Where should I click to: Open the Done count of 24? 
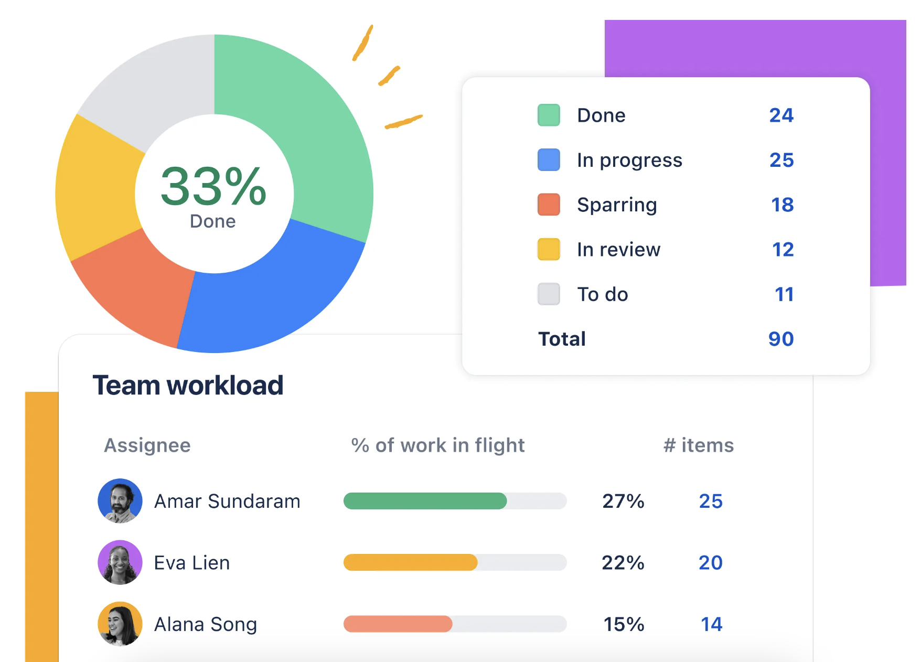click(x=781, y=115)
